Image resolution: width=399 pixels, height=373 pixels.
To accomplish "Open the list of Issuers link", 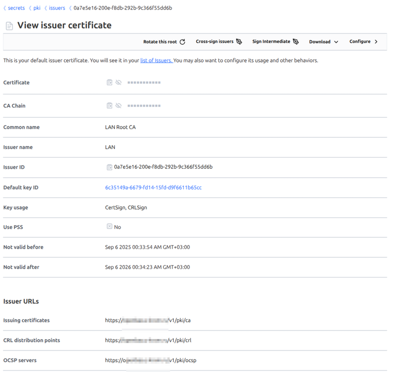I will tap(156, 60).
